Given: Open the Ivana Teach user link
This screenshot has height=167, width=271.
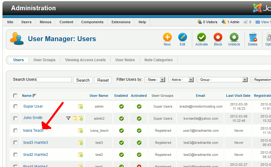Looking at the screenshot, I should 33,131.
